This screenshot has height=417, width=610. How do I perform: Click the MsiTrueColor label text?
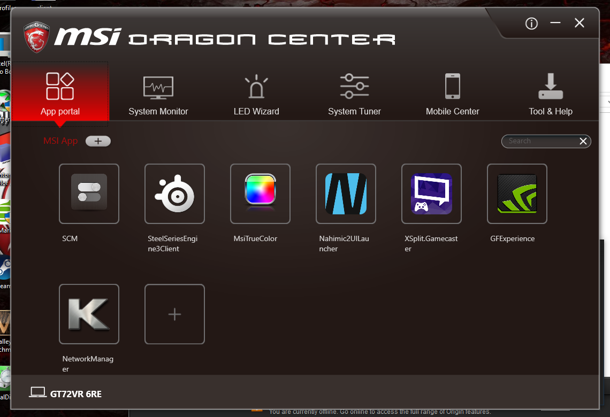[255, 238]
